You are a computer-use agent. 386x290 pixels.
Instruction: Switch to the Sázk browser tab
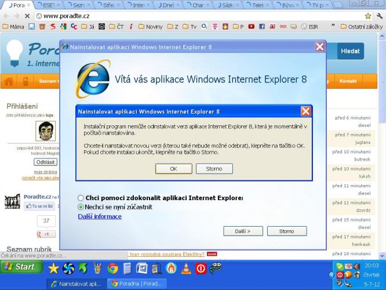pyautogui.click(x=228, y=5)
